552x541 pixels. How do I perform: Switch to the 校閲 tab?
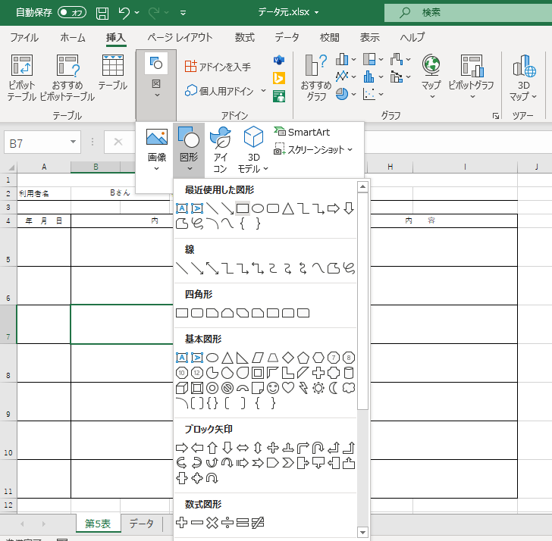pyautogui.click(x=330, y=37)
